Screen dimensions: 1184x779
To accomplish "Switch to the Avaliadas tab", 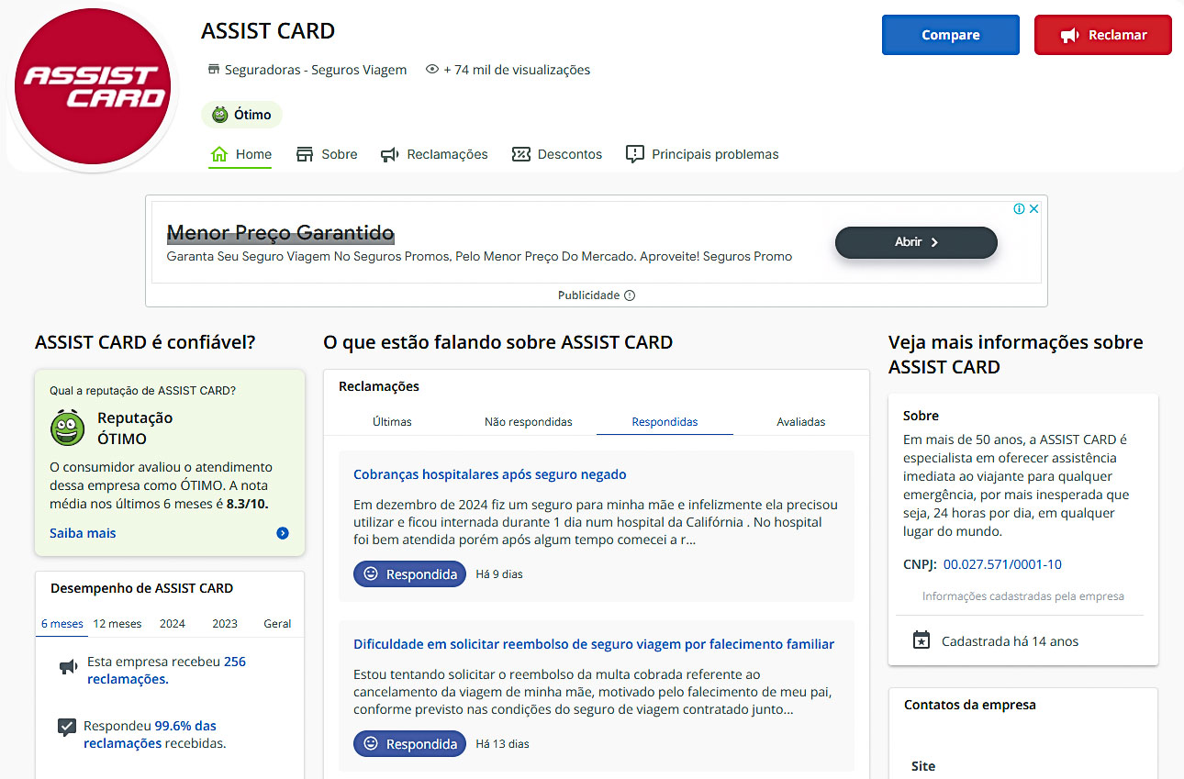I will [x=801, y=422].
